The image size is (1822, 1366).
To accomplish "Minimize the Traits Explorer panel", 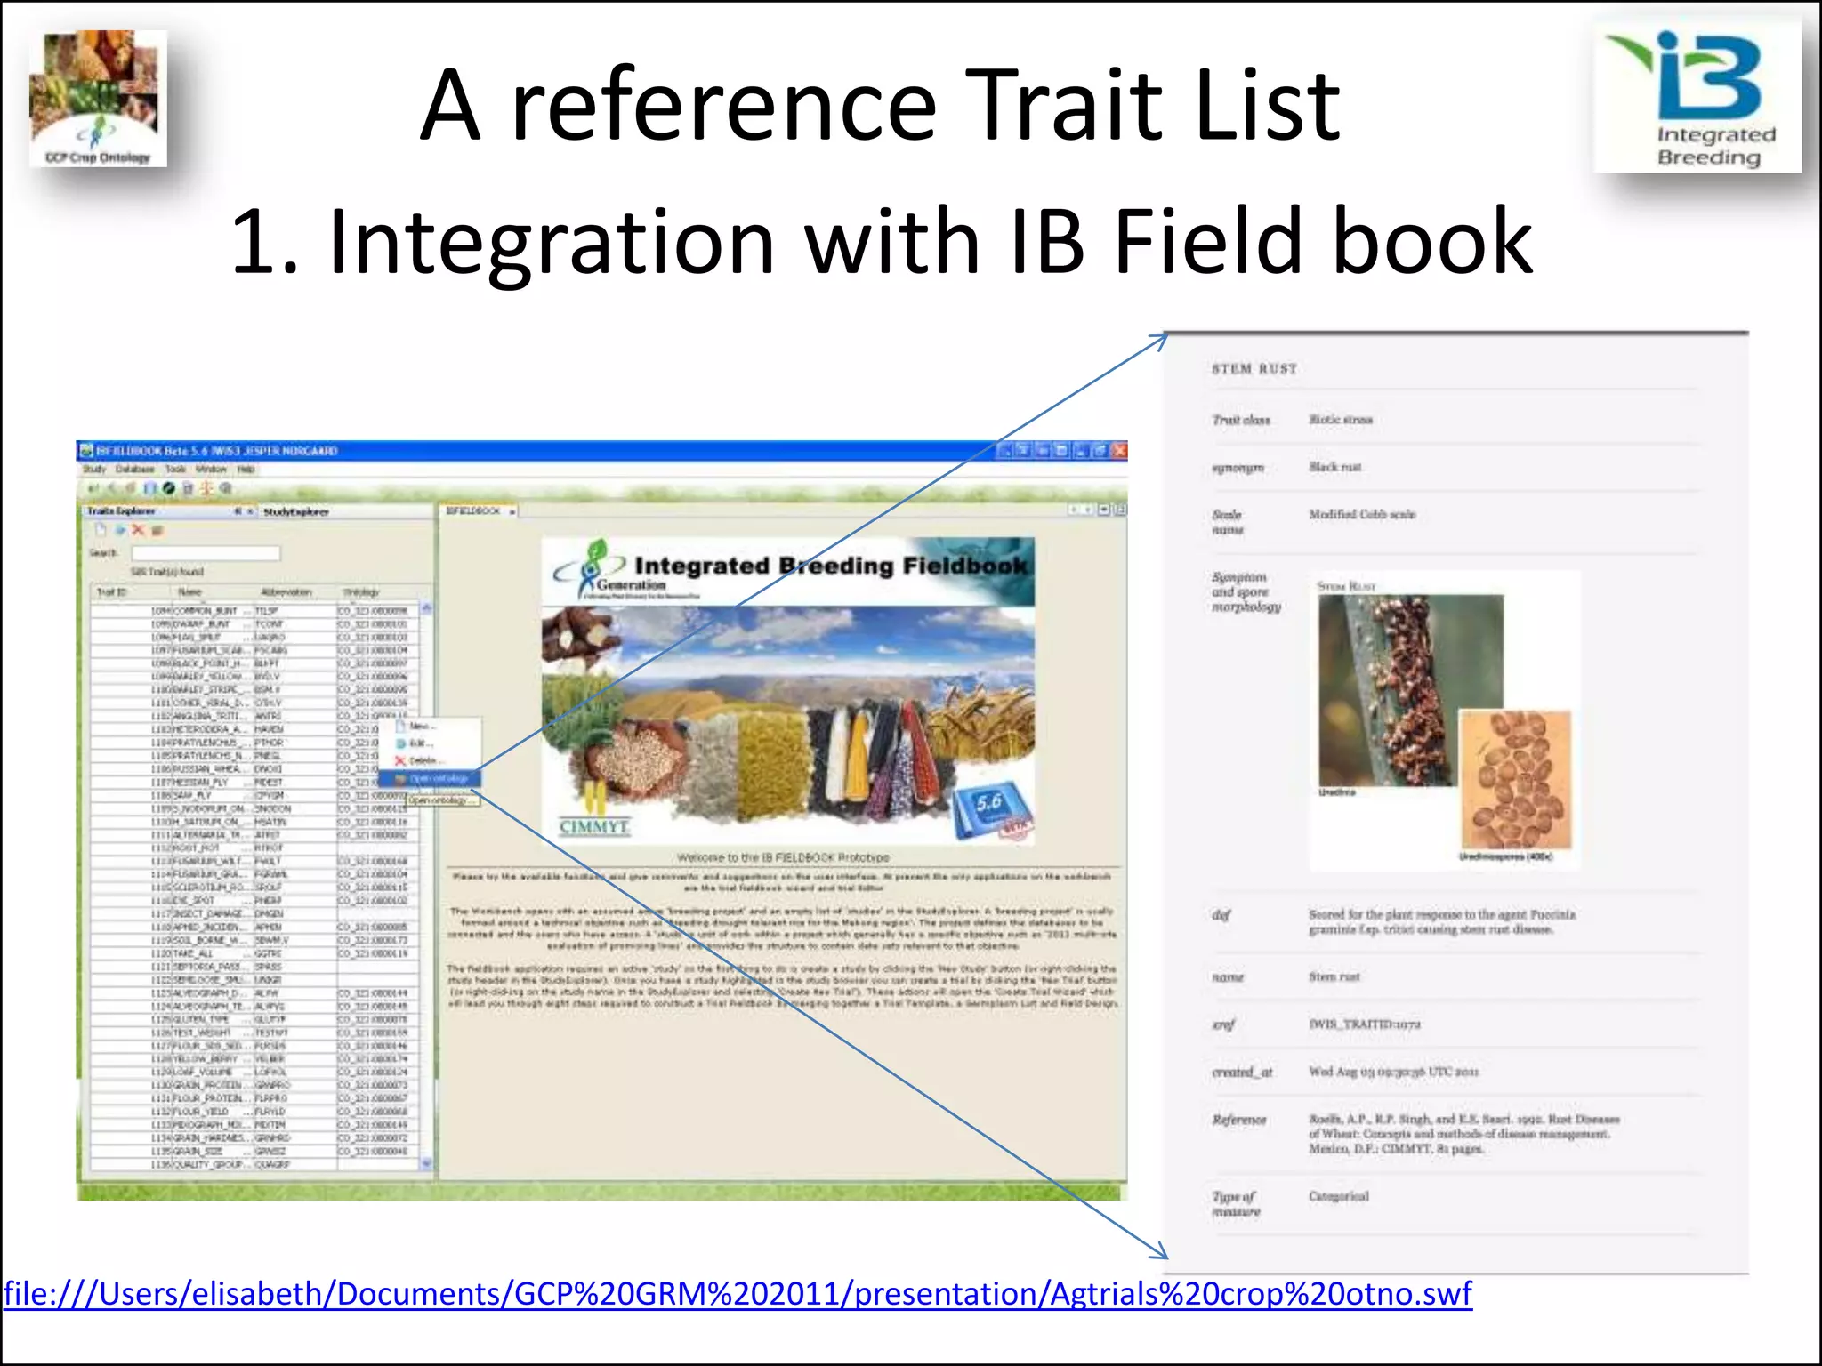I will (238, 511).
